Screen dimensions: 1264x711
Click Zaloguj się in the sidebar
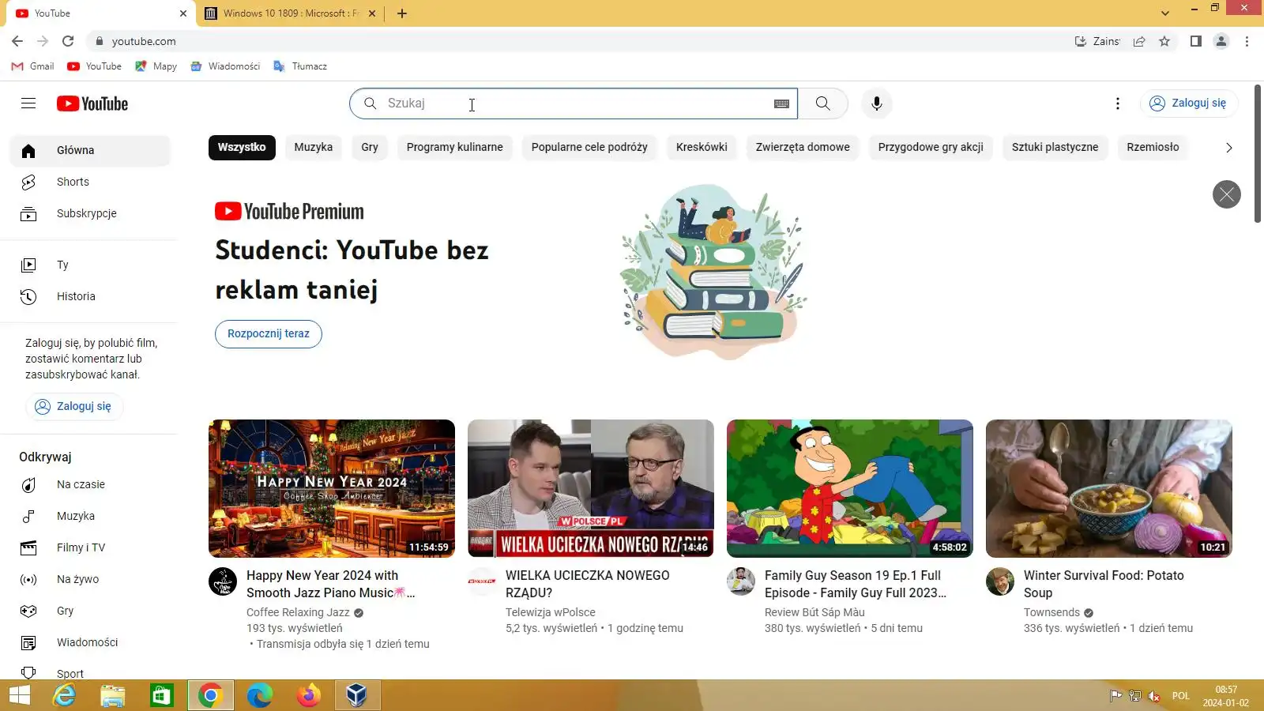coord(74,406)
